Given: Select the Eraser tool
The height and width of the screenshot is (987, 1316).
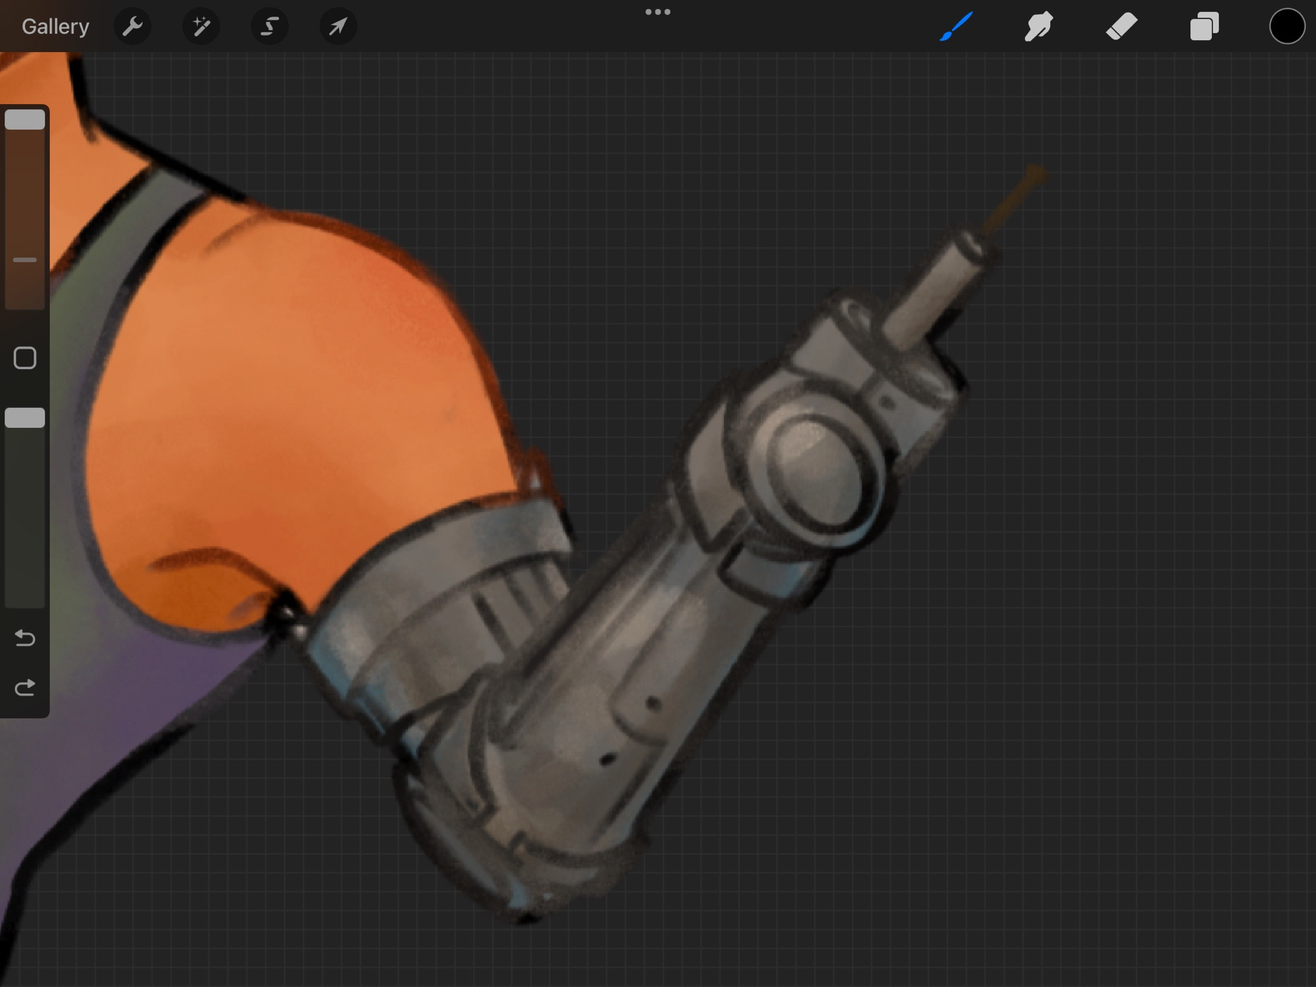Looking at the screenshot, I should (x=1121, y=26).
